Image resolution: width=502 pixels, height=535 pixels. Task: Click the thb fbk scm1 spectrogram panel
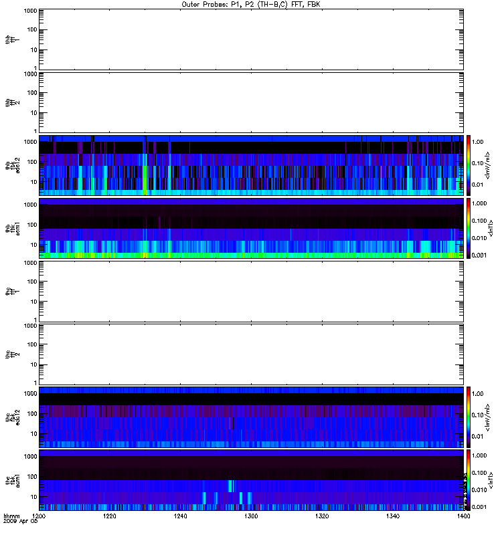[251, 228]
